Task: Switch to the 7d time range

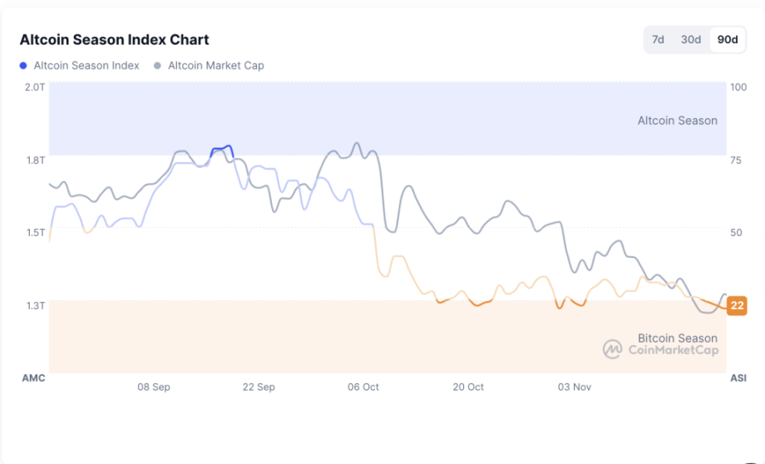Action: 658,40
